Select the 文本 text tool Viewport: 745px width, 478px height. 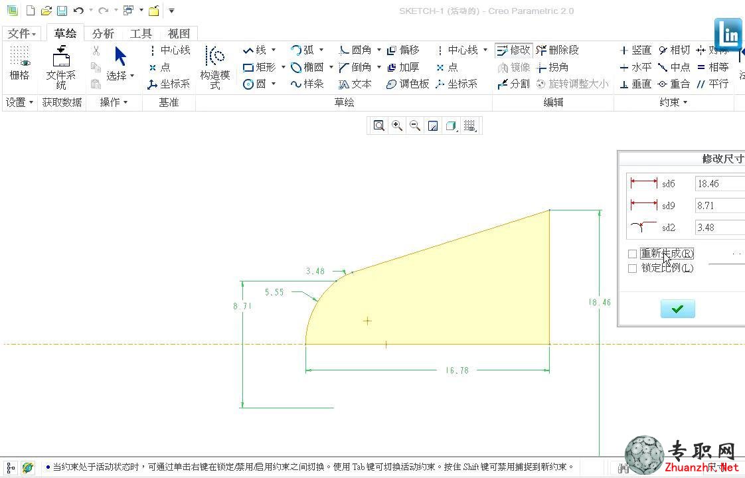click(355, 84)
